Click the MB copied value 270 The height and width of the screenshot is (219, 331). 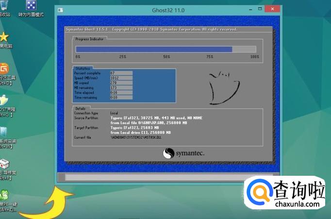[x=121, y=83]
